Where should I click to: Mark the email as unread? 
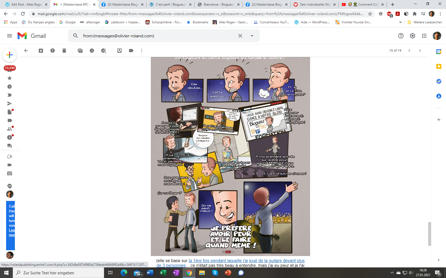coord(80,51)
